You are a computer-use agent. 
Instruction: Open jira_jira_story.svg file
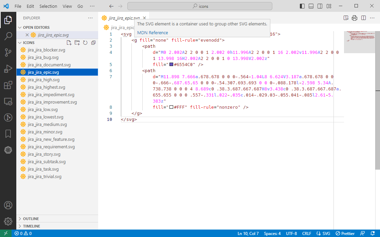[57, 154]
